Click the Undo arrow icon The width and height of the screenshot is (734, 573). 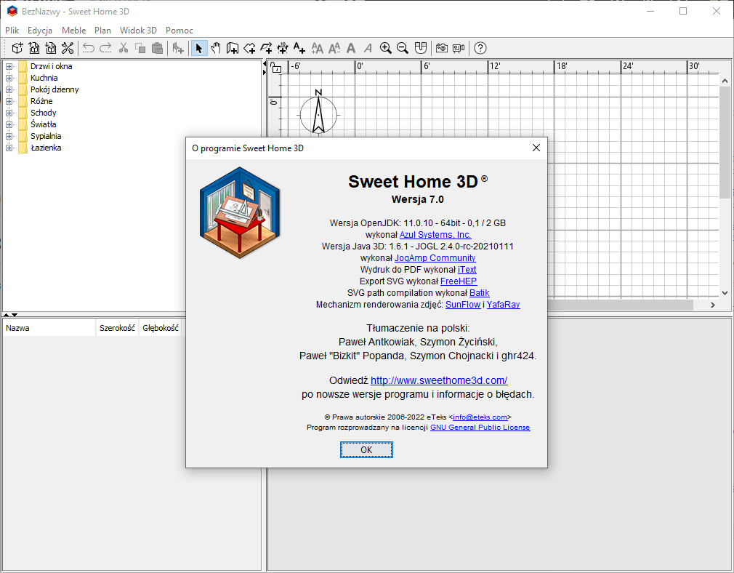point(89,48)
